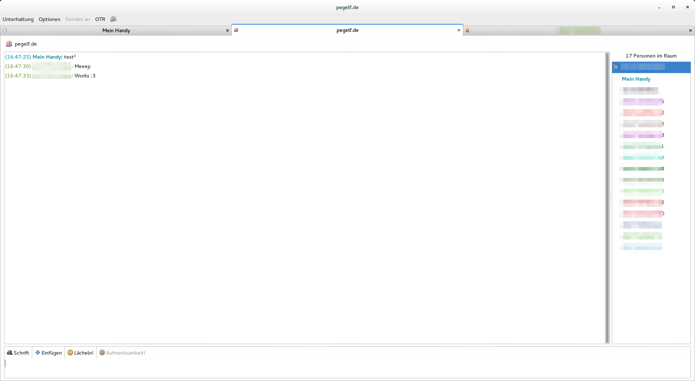Close the pegelf.de conversation tab
The image size is (695, 381).
click(459, 30)
